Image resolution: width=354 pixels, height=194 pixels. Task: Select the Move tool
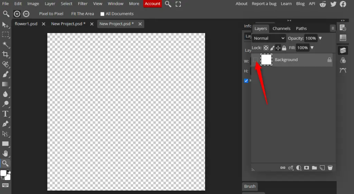point(5,25)
